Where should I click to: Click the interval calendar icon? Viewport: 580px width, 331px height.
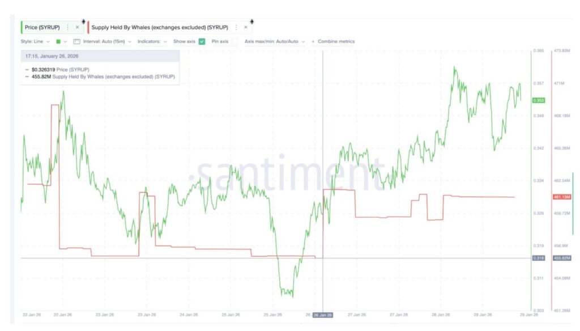coord(77,41)
